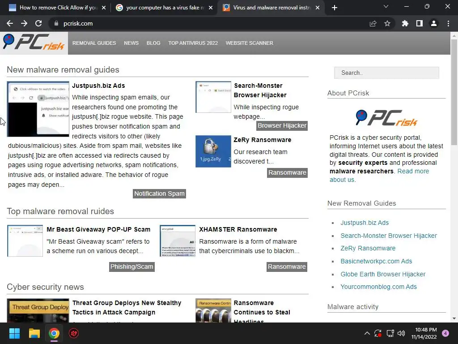Open the Chrome extensions puzzle icon
The height and width of the screenshot is (344, 458).
point(405,23)
